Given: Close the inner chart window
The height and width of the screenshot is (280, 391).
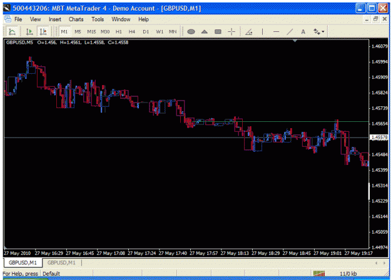Looking at the screenshot, I should [x=385, y=19].
